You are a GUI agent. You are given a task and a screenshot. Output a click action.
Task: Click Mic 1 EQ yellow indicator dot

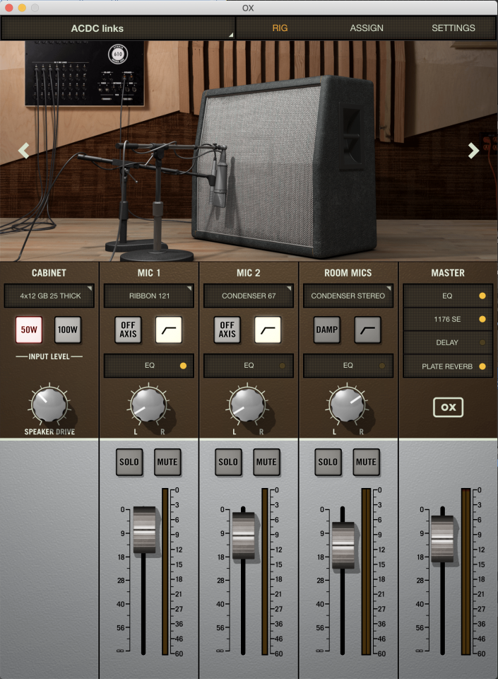[x=183, y=366]
